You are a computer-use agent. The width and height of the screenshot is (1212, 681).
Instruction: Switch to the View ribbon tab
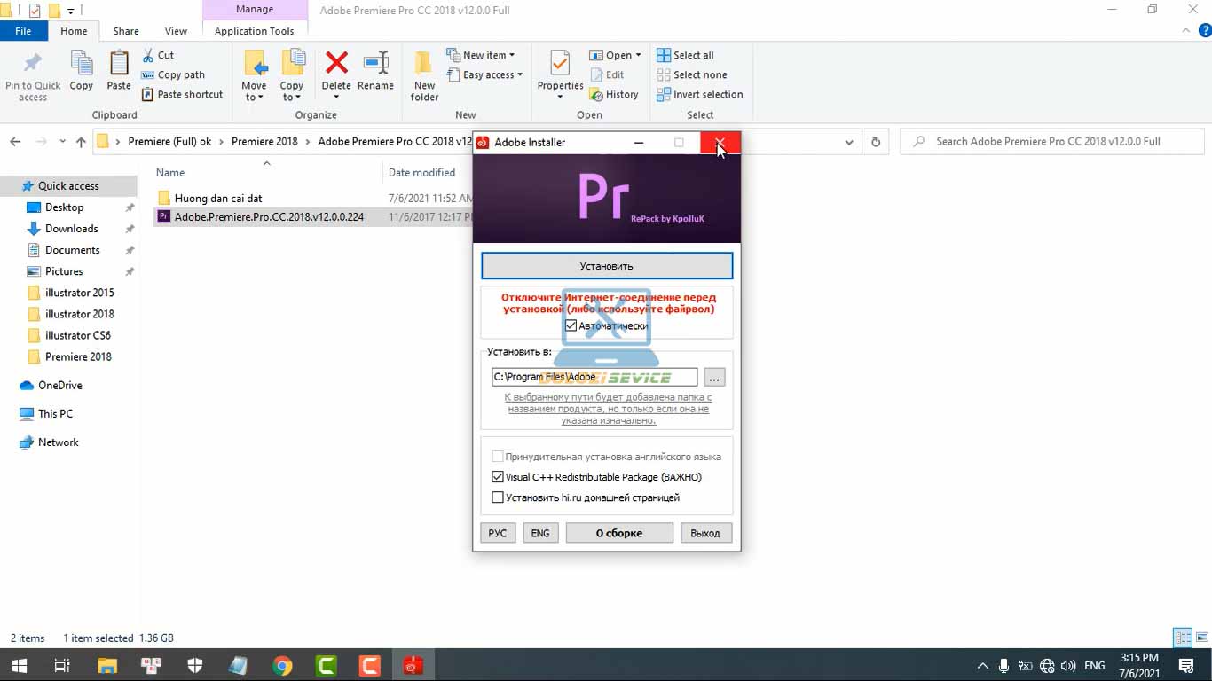point(176,31)
